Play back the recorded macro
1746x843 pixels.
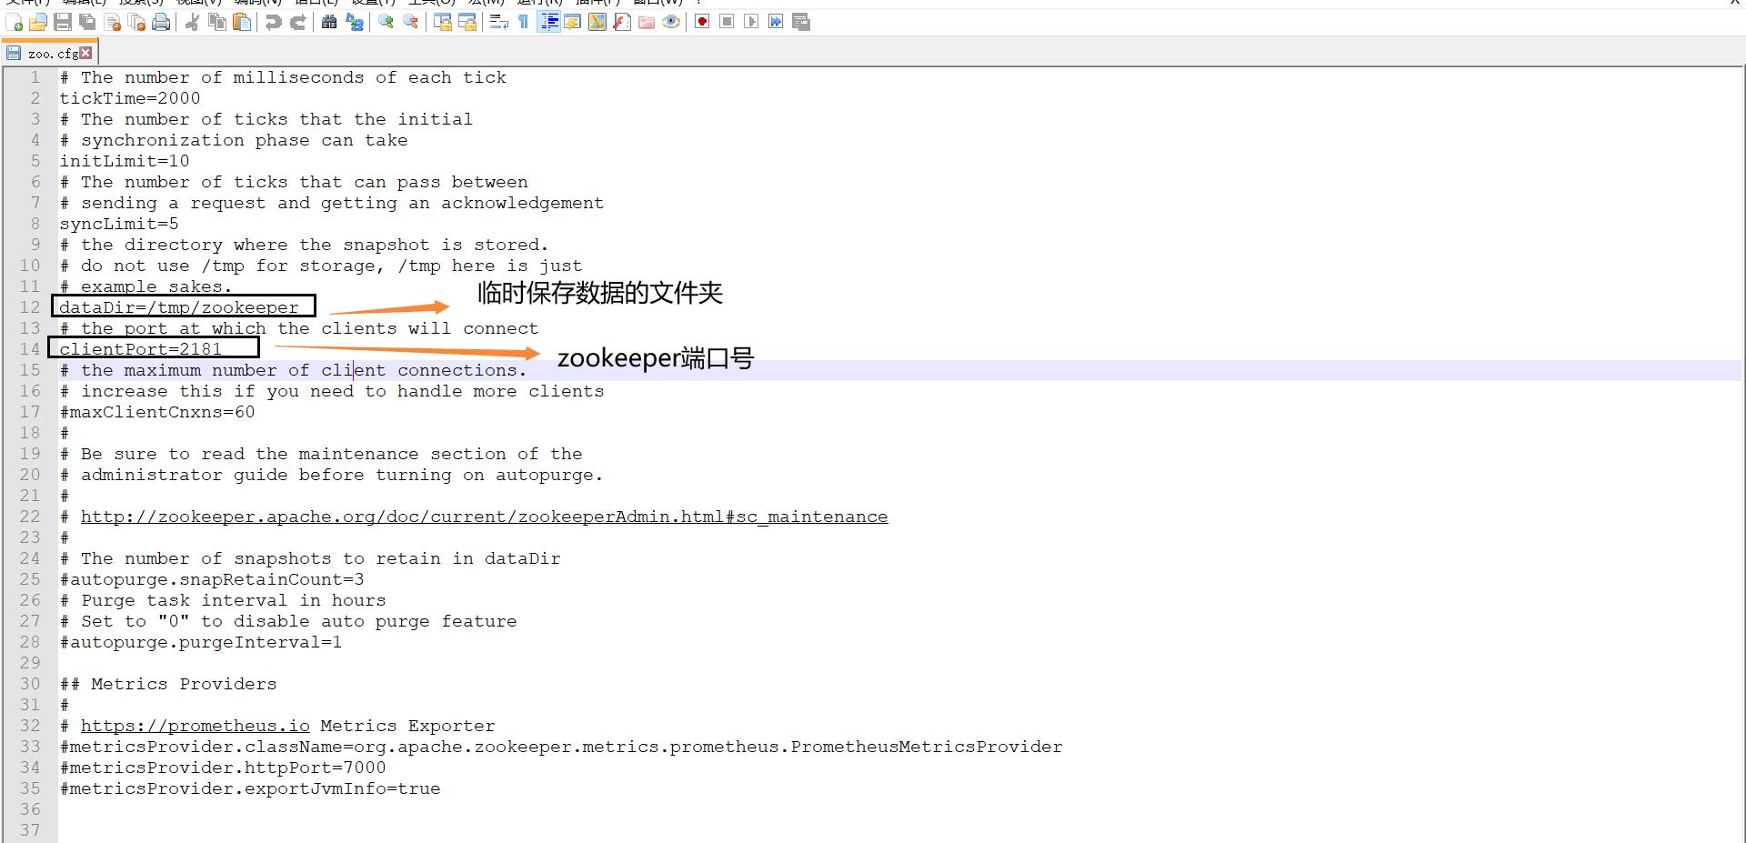pyautogui.click(x=751, y=22)
